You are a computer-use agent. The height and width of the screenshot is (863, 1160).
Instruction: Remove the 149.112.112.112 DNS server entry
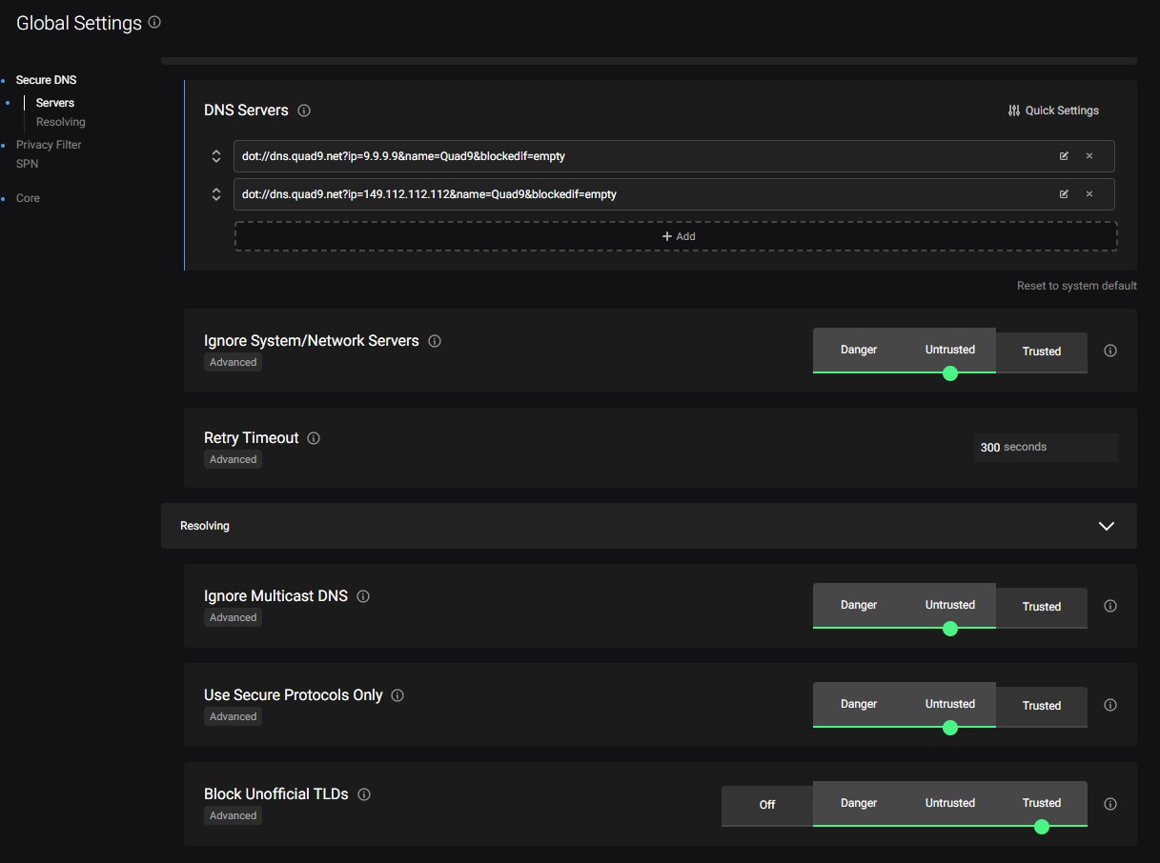coord(1089,194)
